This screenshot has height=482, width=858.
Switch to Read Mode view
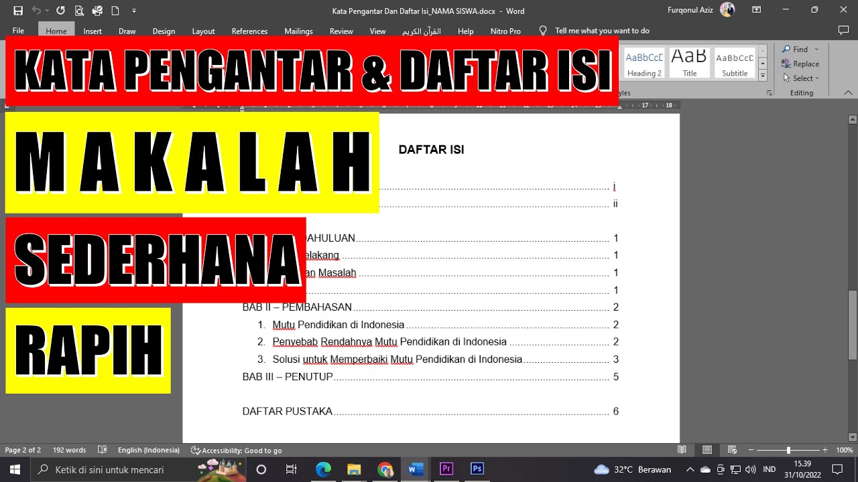682,450
